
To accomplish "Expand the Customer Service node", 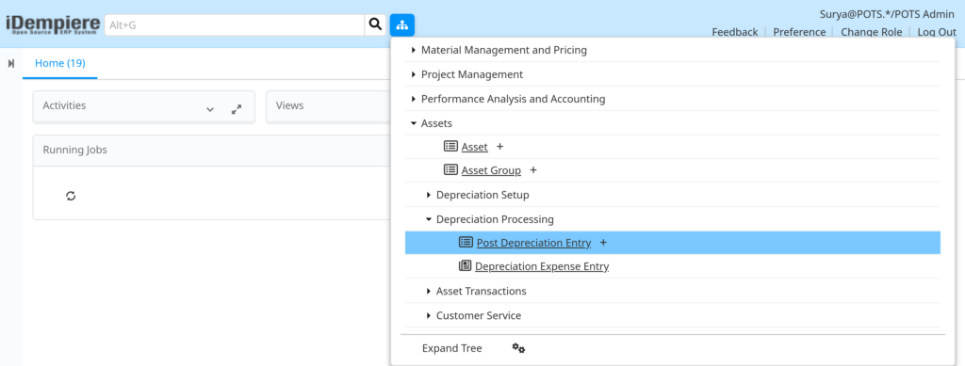I will click(x=429, y=315).
